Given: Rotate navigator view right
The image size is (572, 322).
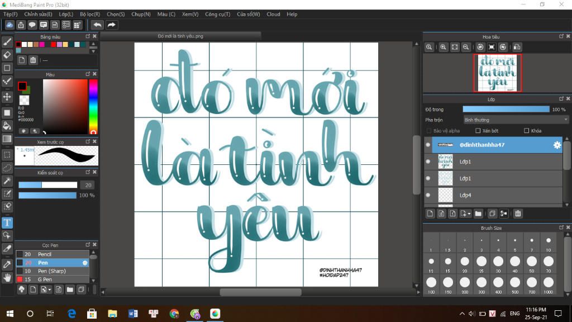Looking at the screenshot, I should (x=503, y=47).
